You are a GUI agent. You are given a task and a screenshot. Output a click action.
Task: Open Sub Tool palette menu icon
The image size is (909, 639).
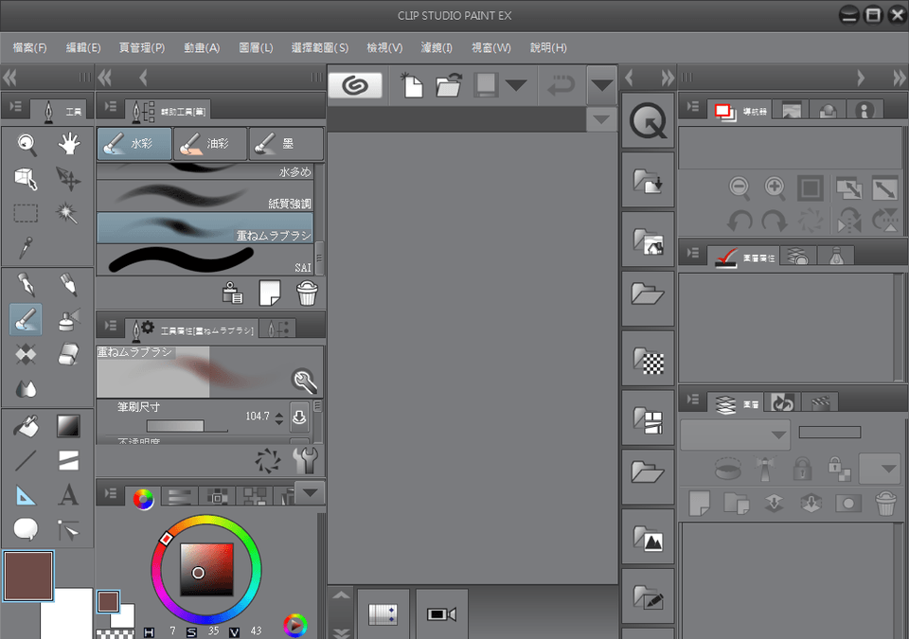(110, 107)
